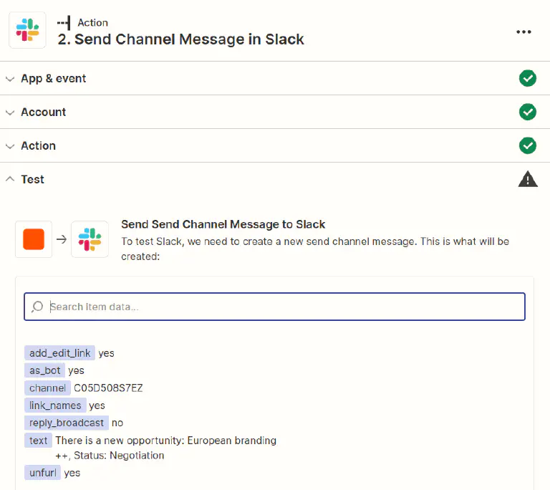Screen dimensions: 550x490
Task: Click the green checkmark for App & event
Action: pos(528,78)
